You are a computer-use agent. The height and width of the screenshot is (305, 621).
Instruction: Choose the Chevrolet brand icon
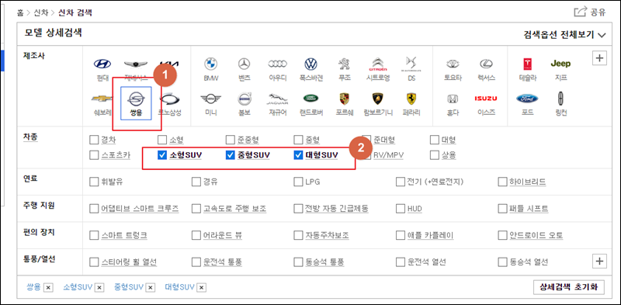tap(102, 99)
